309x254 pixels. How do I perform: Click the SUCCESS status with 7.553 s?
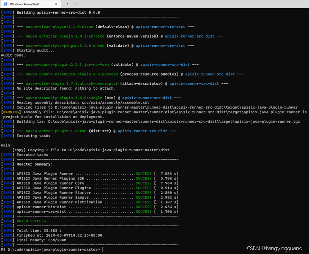coord(144,174)
